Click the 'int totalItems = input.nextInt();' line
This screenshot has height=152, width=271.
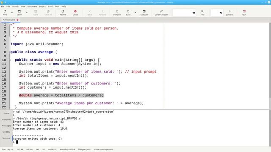(54, 76)
